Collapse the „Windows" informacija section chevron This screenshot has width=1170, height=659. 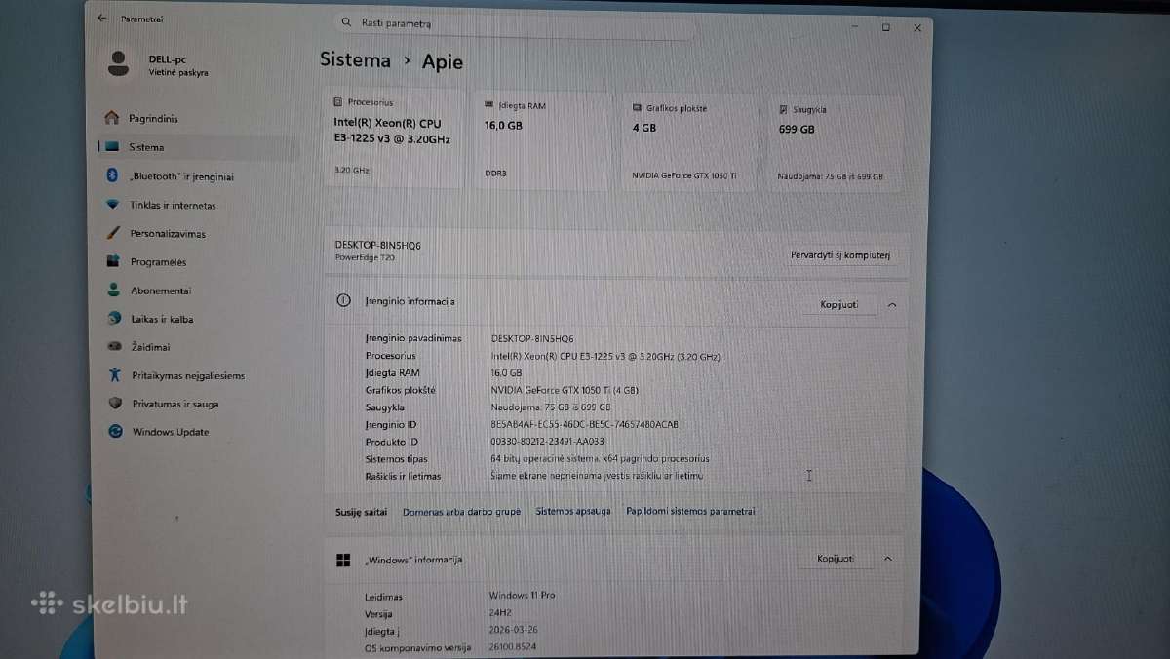[887, 559]
